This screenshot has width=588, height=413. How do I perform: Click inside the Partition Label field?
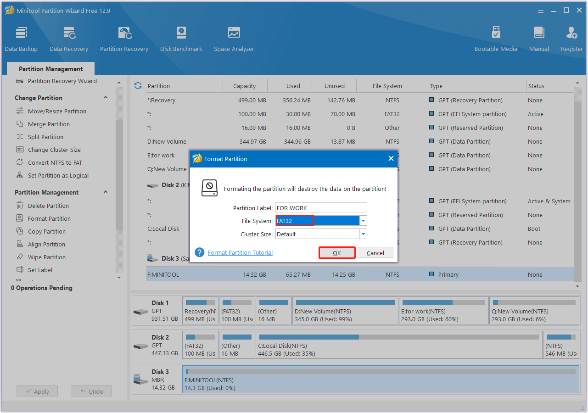(321, 207)
